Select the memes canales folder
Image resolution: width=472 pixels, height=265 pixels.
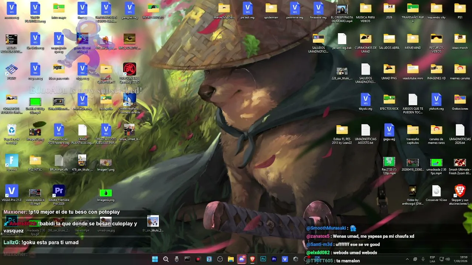click(x=460, y=71)
